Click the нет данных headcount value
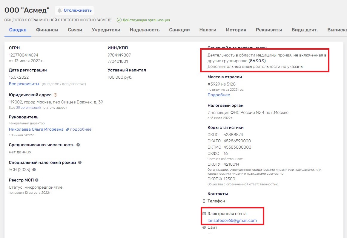Screen dimensions: 347x238 coord(20,152)
